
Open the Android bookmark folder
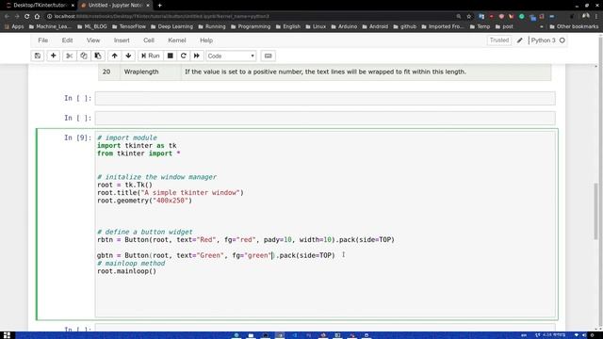click(x=375, y=26)
